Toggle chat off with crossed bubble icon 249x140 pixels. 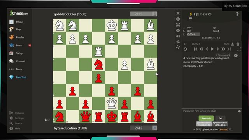tap(236, 56)
